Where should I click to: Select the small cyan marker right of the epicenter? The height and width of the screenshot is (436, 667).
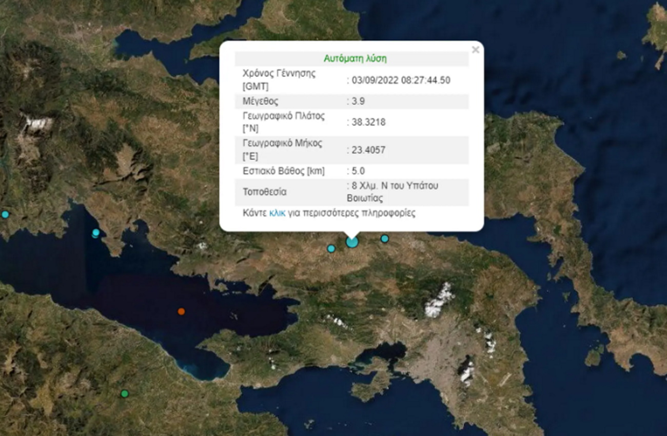(385, 239)
